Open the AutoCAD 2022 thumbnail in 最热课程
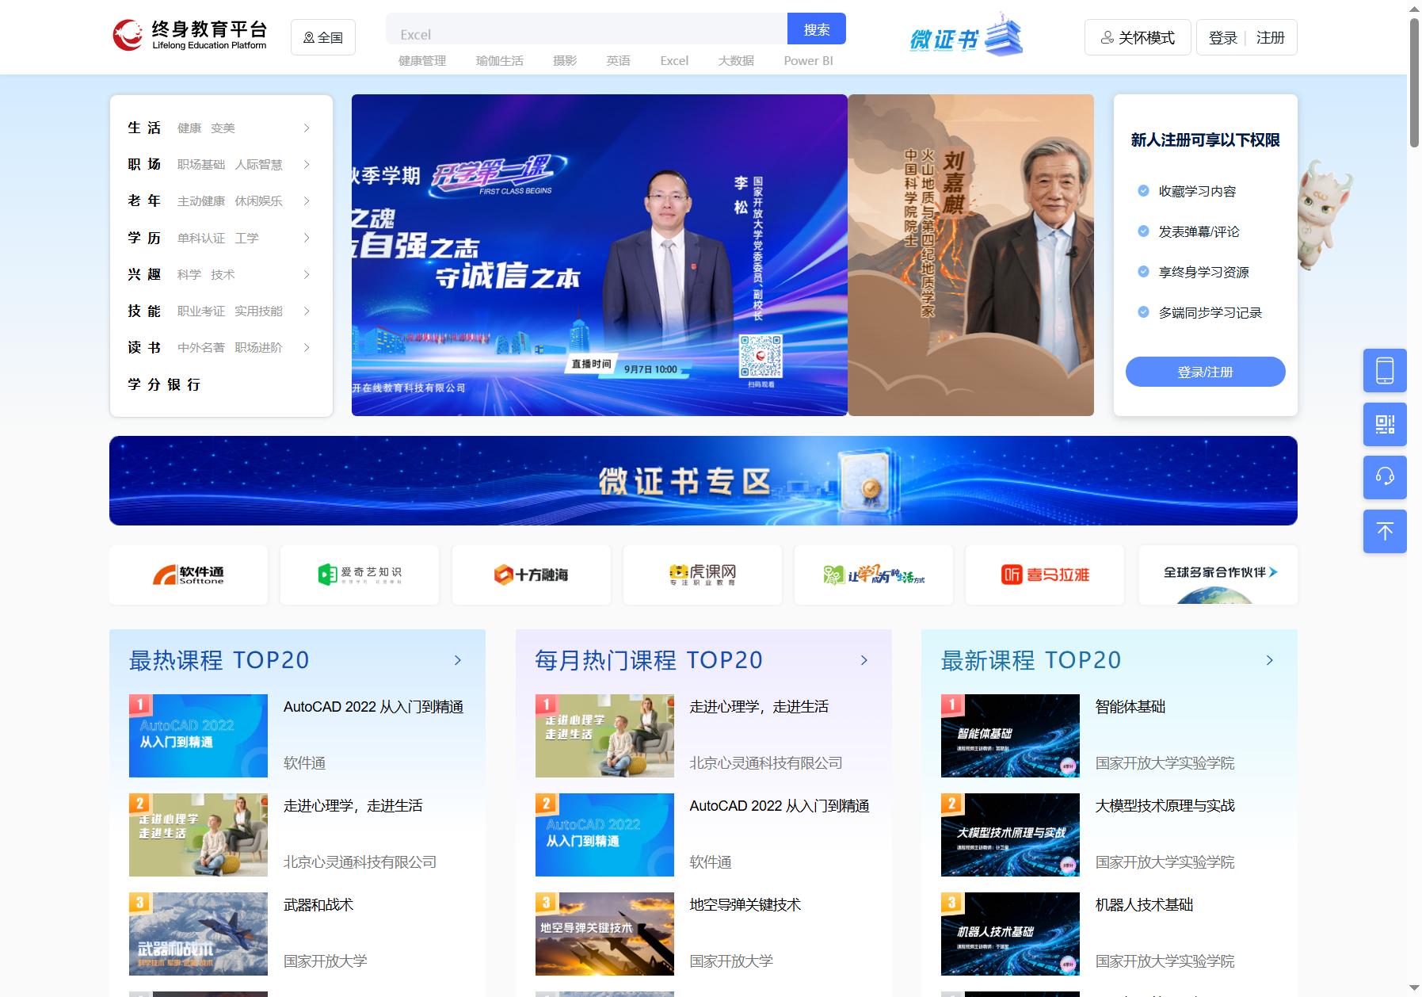The width and height of the screenshot is (1422, 997). click(x=198, y=735)
